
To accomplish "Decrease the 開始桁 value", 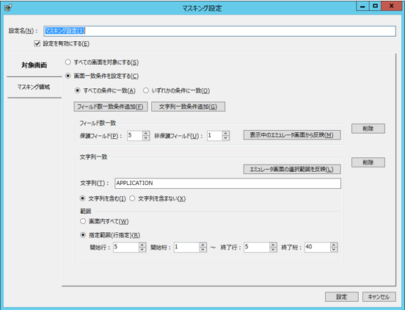I will tap(203, 250).
